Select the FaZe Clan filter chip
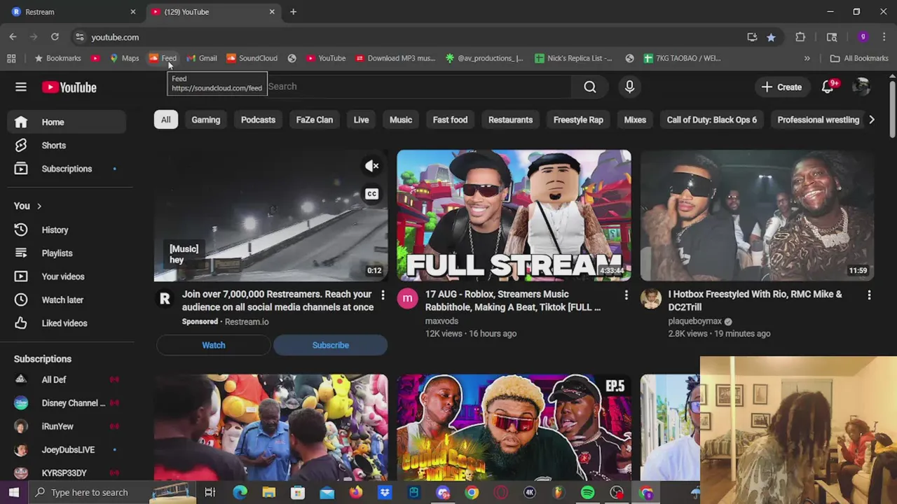Image resolution: width=897 pixels, height=504 pixels. [x=314, y=120]
